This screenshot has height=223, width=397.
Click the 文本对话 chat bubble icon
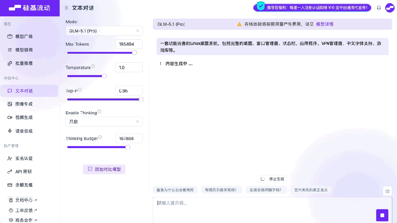click(x=10, y=91)
